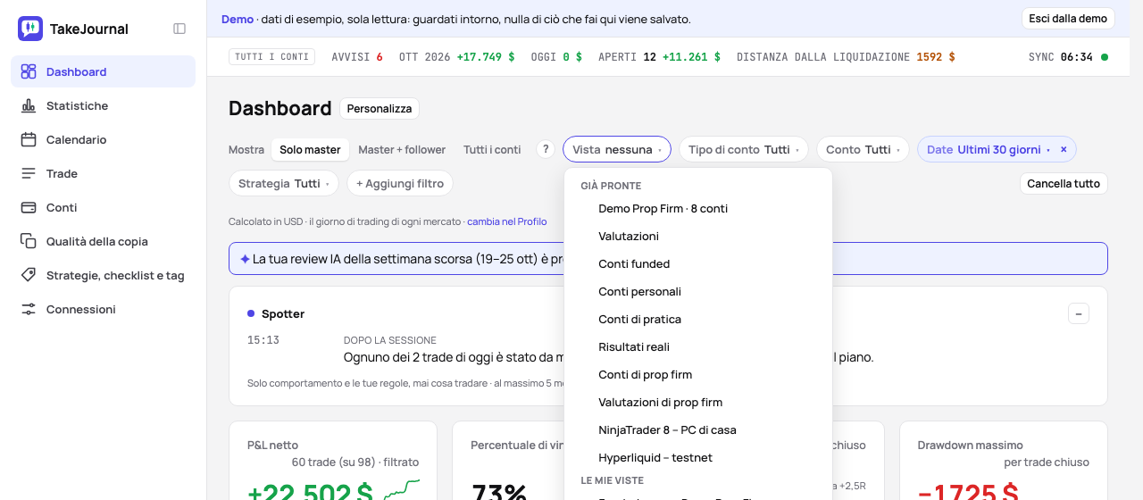Click the Connessioni sliders icon
This screenshot has width=1143, height=500.
(29, 309)
